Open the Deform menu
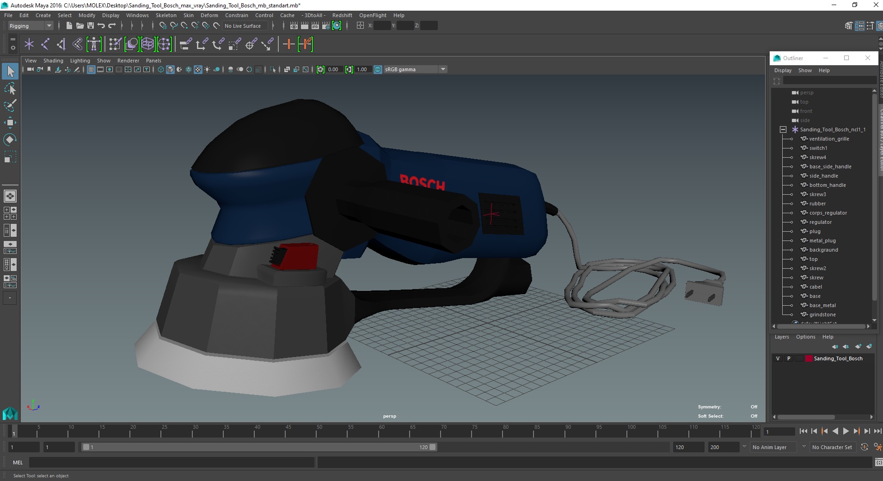Viewport: 883px width, 481px height. (x=209, y=15)
